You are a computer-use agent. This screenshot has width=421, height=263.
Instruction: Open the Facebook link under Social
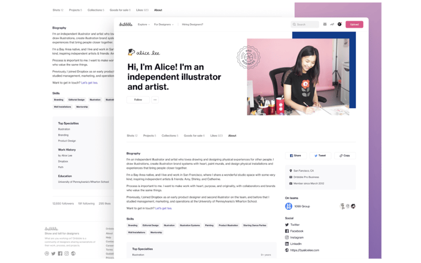point(294,231)
